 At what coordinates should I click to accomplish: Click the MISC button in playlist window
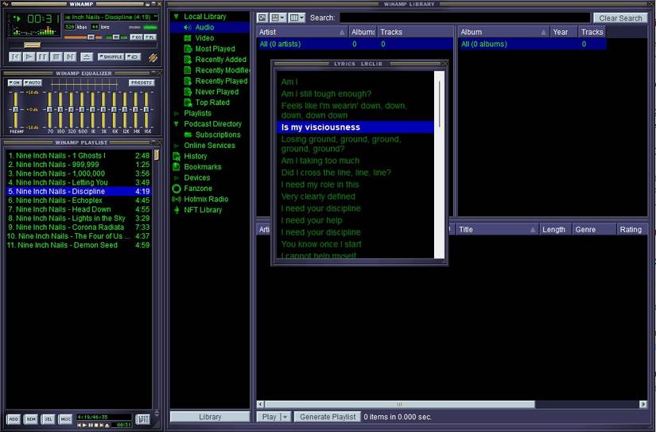coord(65,419)
